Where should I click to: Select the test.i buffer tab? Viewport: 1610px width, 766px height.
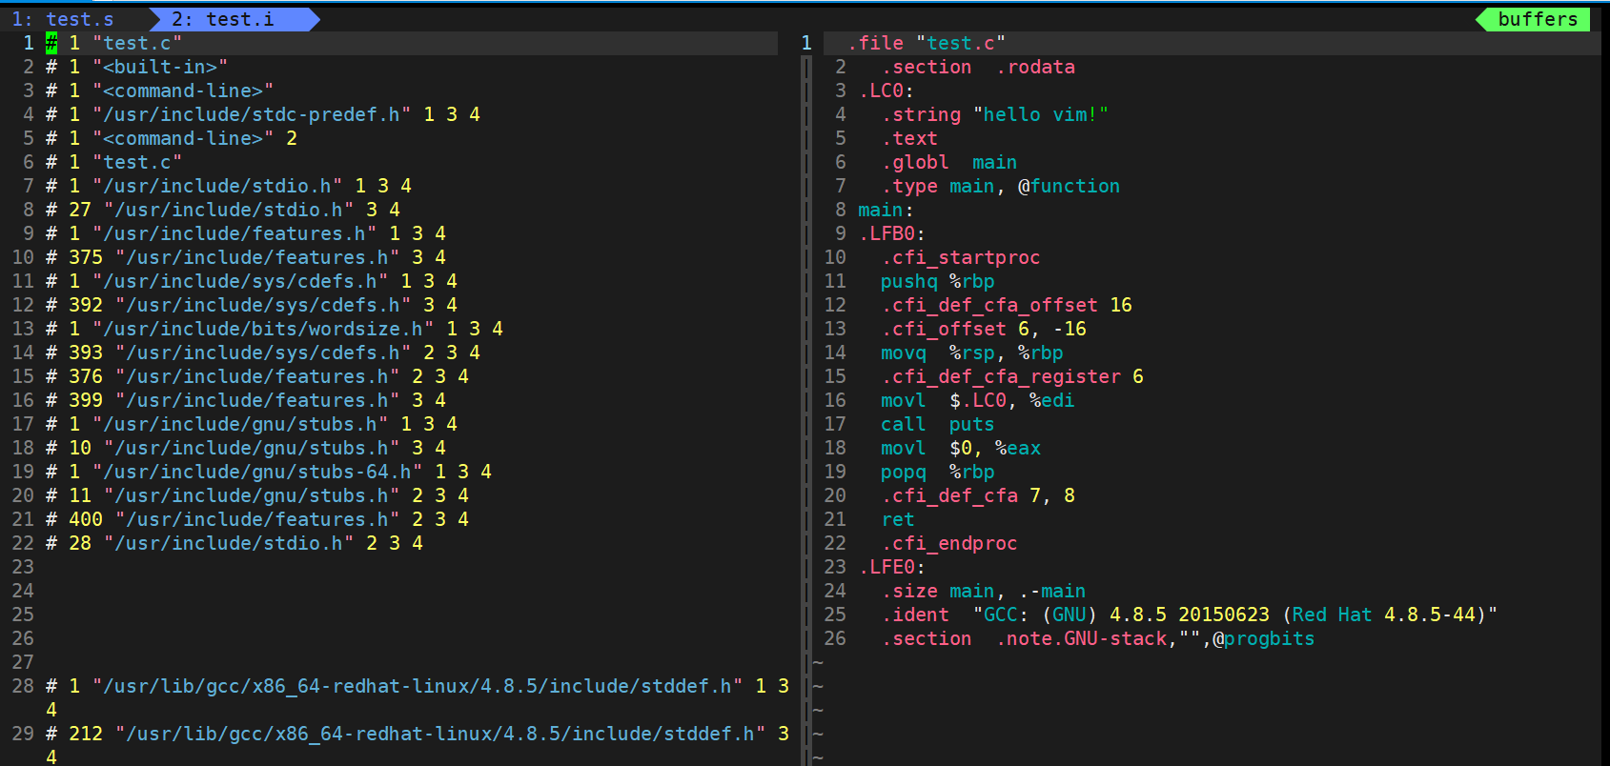(x=222, y=19)
